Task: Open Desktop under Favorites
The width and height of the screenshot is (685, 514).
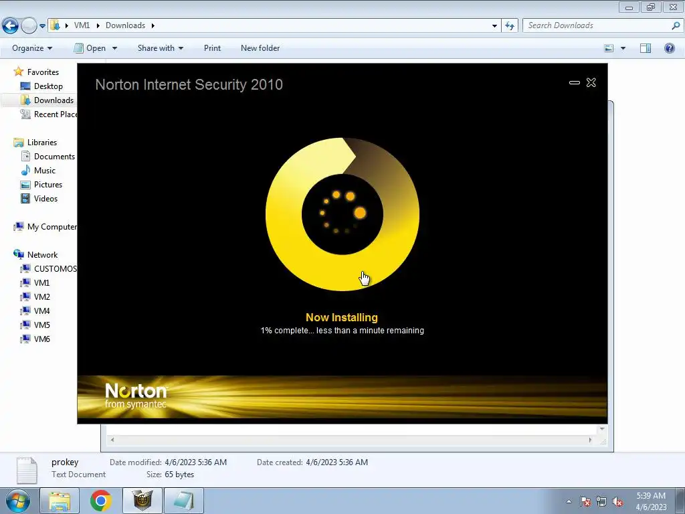Action: click(48, 86)
